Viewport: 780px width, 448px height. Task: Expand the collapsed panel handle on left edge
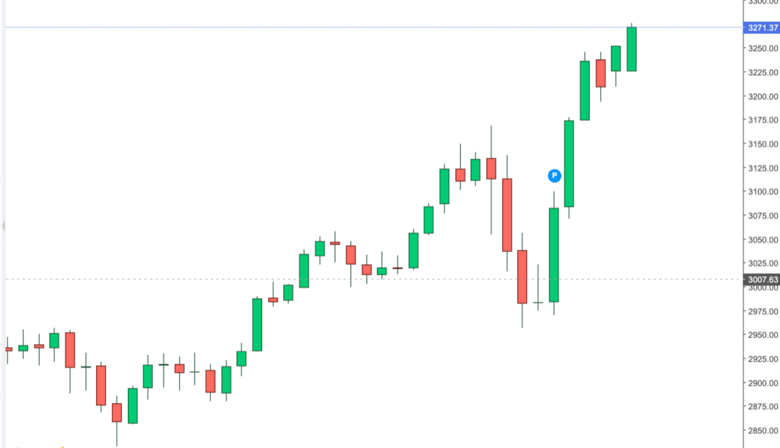(x=3, y=225)
